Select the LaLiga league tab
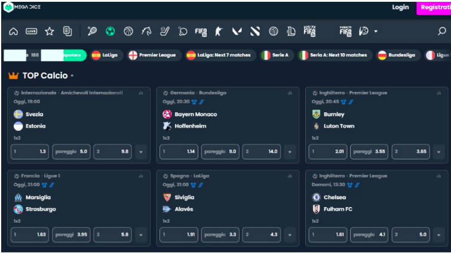Screen dimensions: 451x253 [106, 55]
